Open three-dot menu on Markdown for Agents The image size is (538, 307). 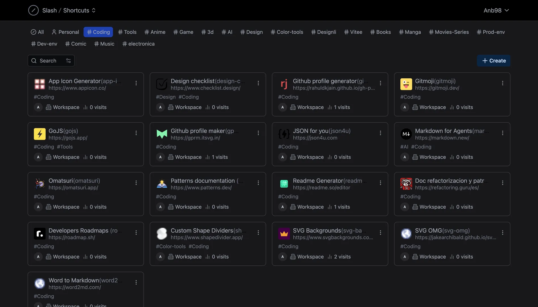(x=503, y=133)
